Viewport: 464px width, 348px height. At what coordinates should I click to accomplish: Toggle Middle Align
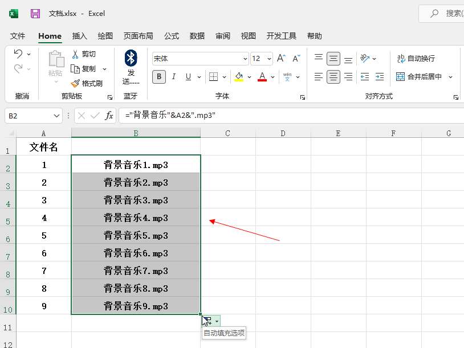pos(333,59)
